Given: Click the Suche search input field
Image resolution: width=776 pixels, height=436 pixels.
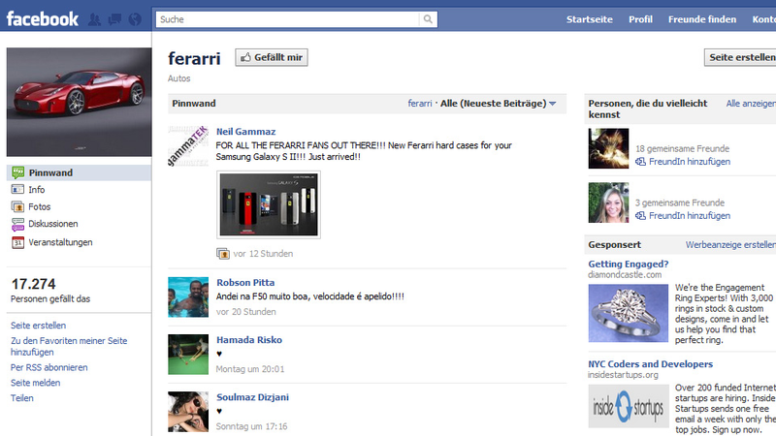Looking at the screenshot, I should pos(287,19).
